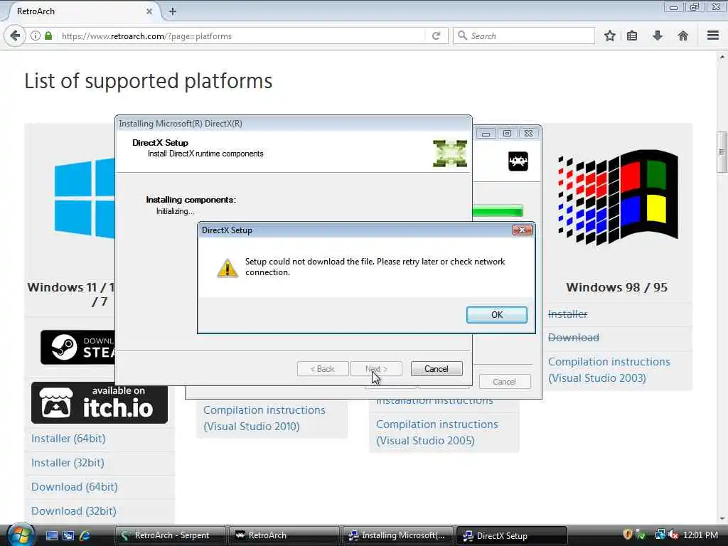Show bookmarks list icon in toolbar

point(632,36)
